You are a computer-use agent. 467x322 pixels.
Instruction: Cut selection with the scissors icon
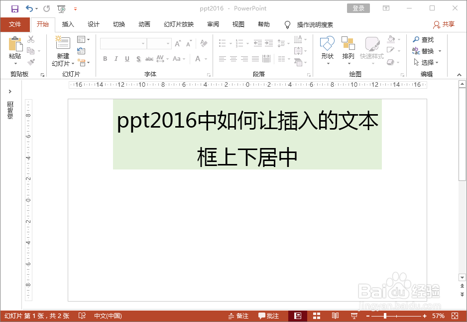coord(31,39)
